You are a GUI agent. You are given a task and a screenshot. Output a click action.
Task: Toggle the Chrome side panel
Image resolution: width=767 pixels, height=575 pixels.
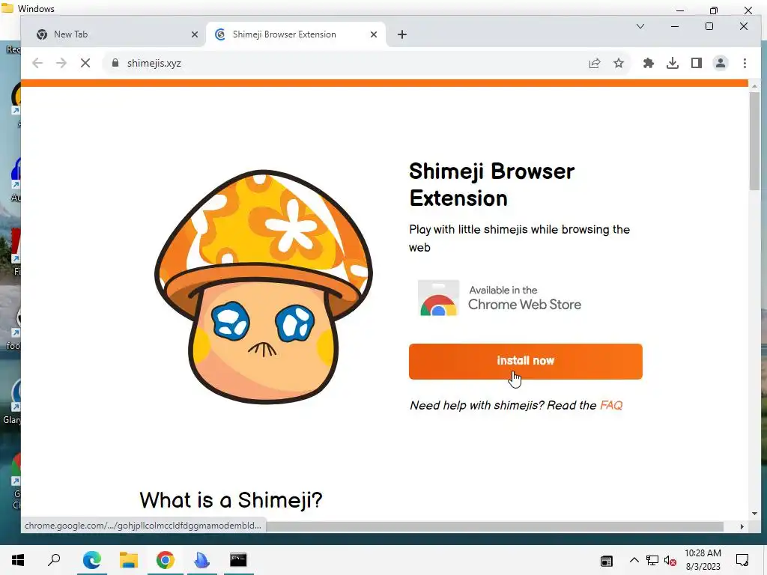(697, 63)
